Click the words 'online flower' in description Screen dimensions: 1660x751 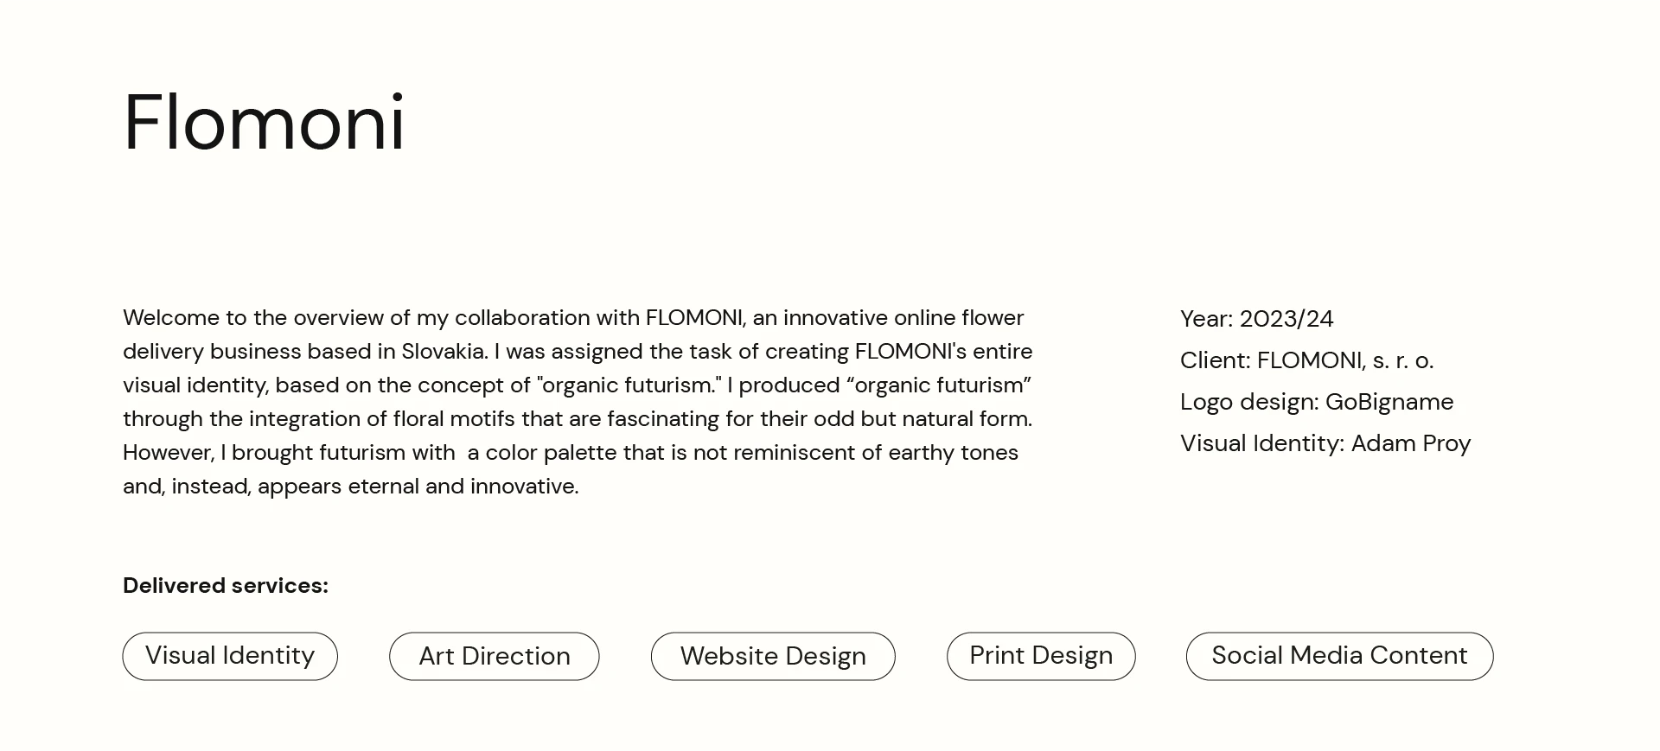pos(959,317)
